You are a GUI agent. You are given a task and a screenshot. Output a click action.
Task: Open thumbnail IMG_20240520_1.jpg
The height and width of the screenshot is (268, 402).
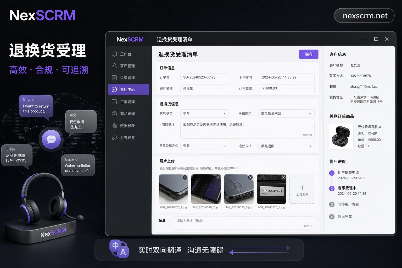tap(174, 189)
